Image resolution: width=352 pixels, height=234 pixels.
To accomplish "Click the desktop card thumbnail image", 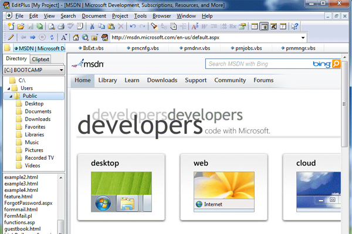I will point(121,192).
